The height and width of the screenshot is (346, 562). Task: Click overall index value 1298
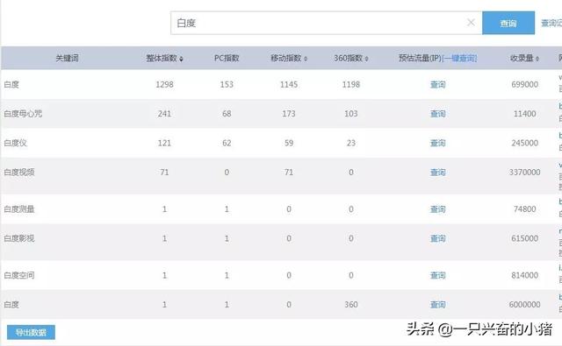pos(164,84)
